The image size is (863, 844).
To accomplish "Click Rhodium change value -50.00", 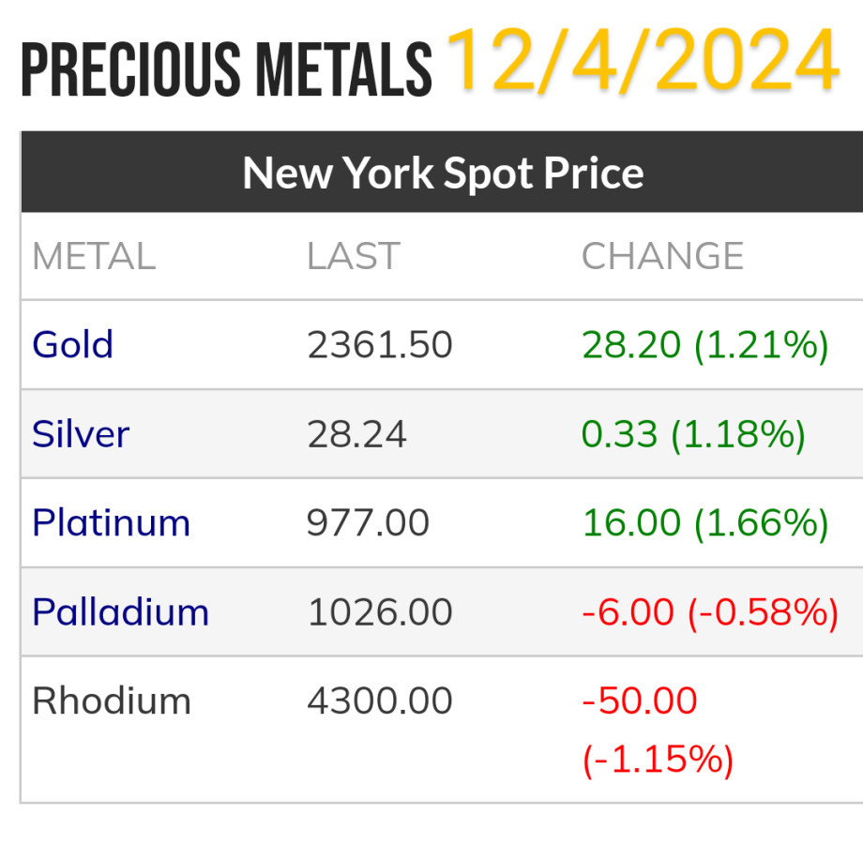I will [x=640, y=701].
